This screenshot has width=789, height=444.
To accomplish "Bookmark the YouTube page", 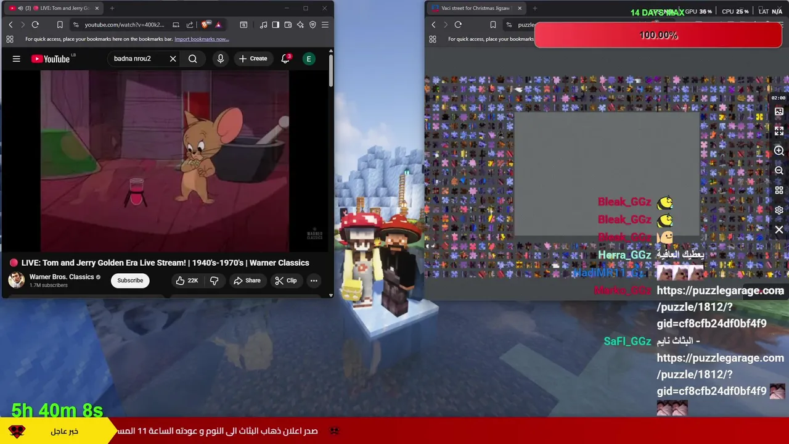I will [60, 25].
